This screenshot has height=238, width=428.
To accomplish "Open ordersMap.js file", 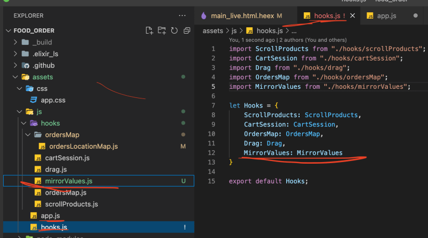I will (65, 193).
